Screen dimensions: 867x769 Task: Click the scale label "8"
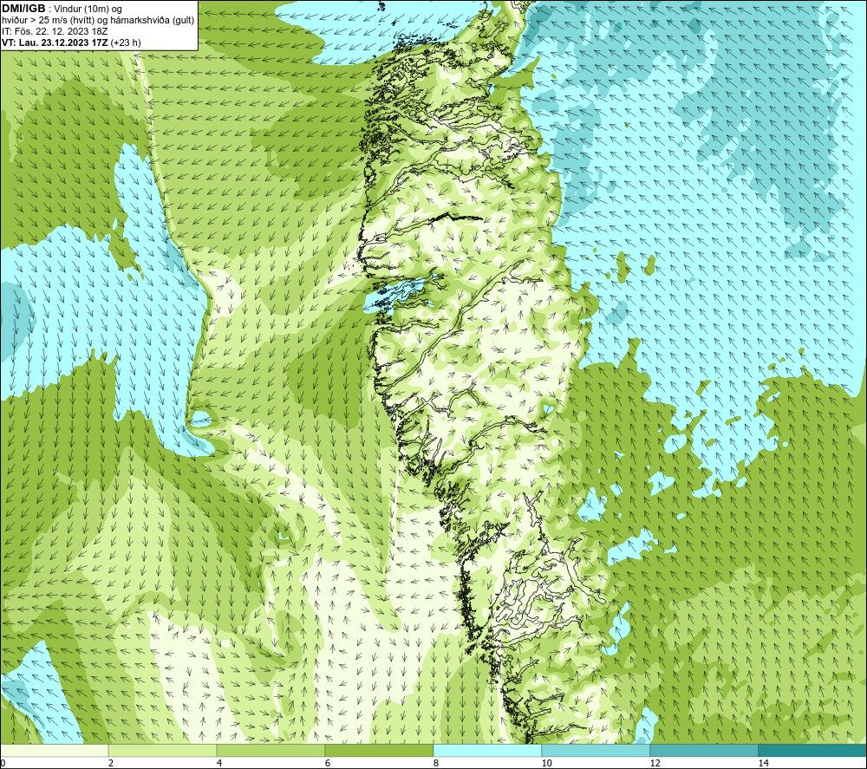pos(436,763)
